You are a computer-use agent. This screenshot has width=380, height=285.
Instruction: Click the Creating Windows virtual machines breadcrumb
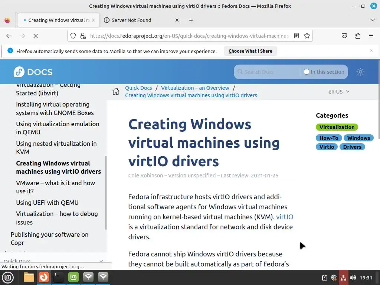191,95
